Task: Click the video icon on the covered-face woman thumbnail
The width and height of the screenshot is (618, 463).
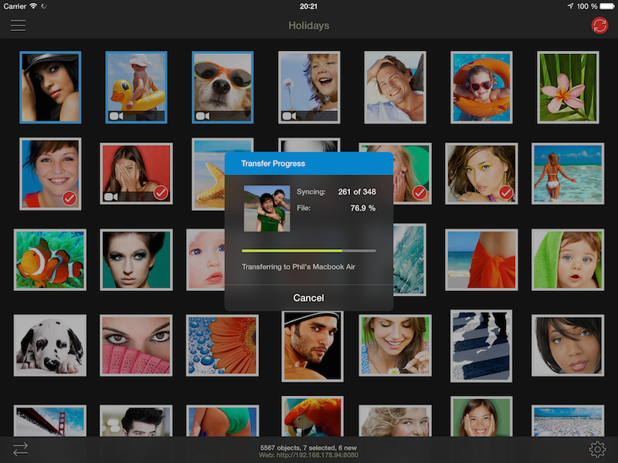Action: [110, 197]
